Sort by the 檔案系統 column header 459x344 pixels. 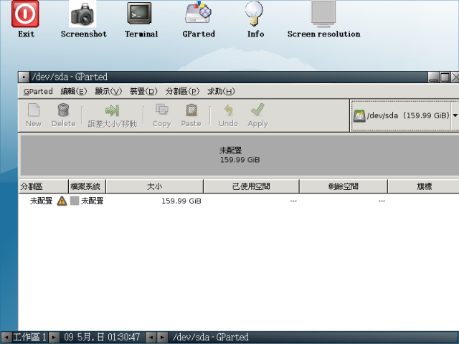(87, 186)
